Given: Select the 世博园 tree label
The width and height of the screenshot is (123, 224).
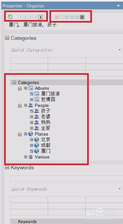Looking at the screenshot, I should (48, 99).
